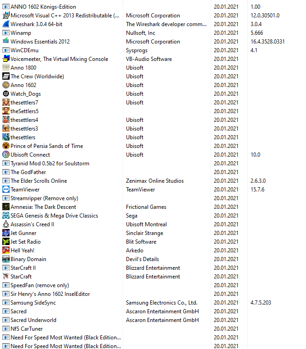Click the Assassin's Creed II icon

pos(6,224)
